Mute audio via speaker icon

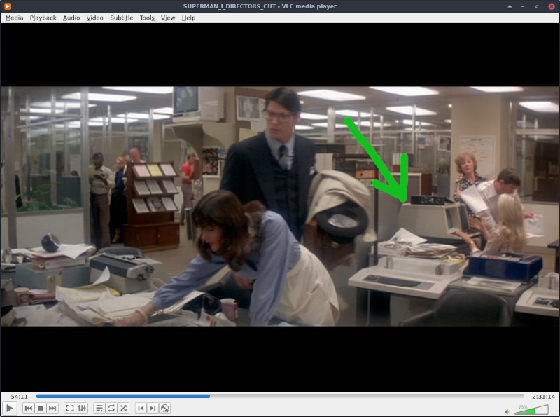[507, 411]
